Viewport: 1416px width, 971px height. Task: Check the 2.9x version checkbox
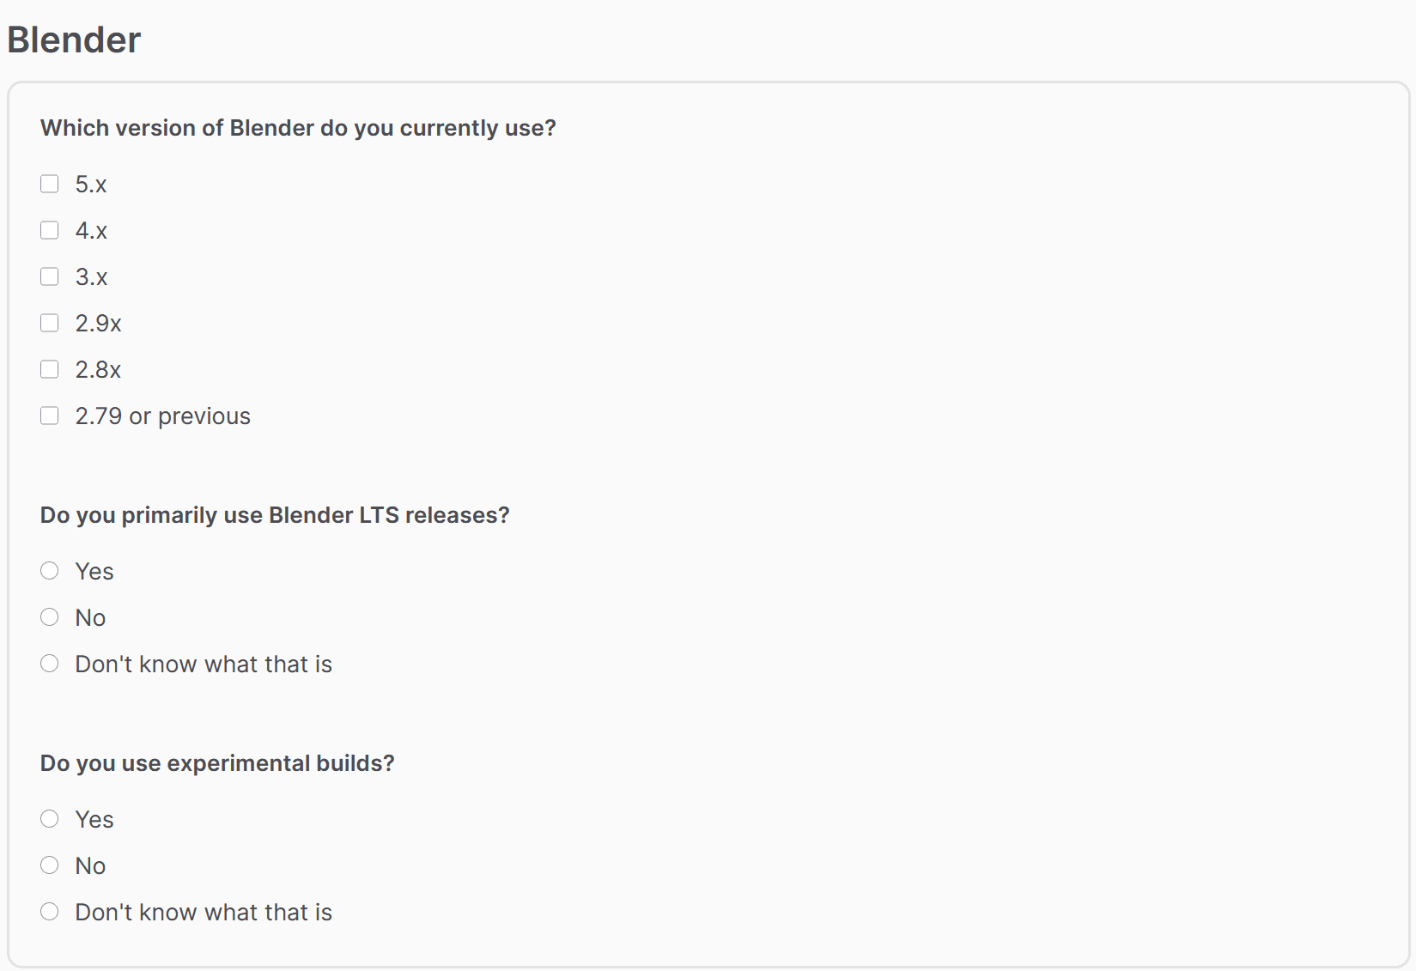49,323
